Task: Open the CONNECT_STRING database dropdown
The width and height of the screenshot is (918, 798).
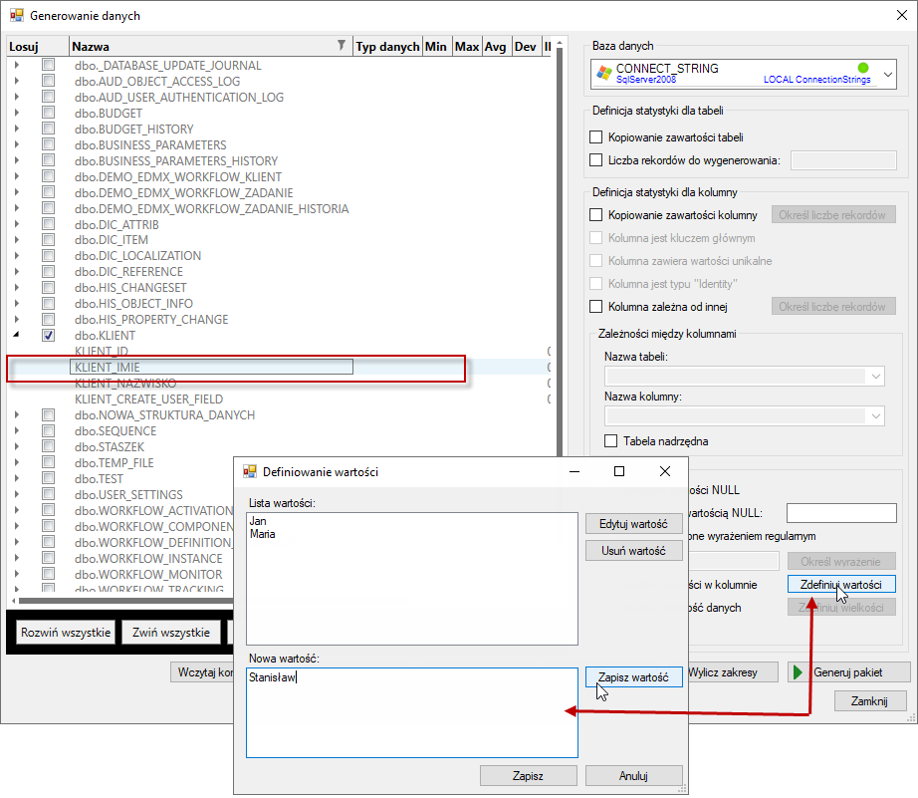Action: tap(887, 75)
